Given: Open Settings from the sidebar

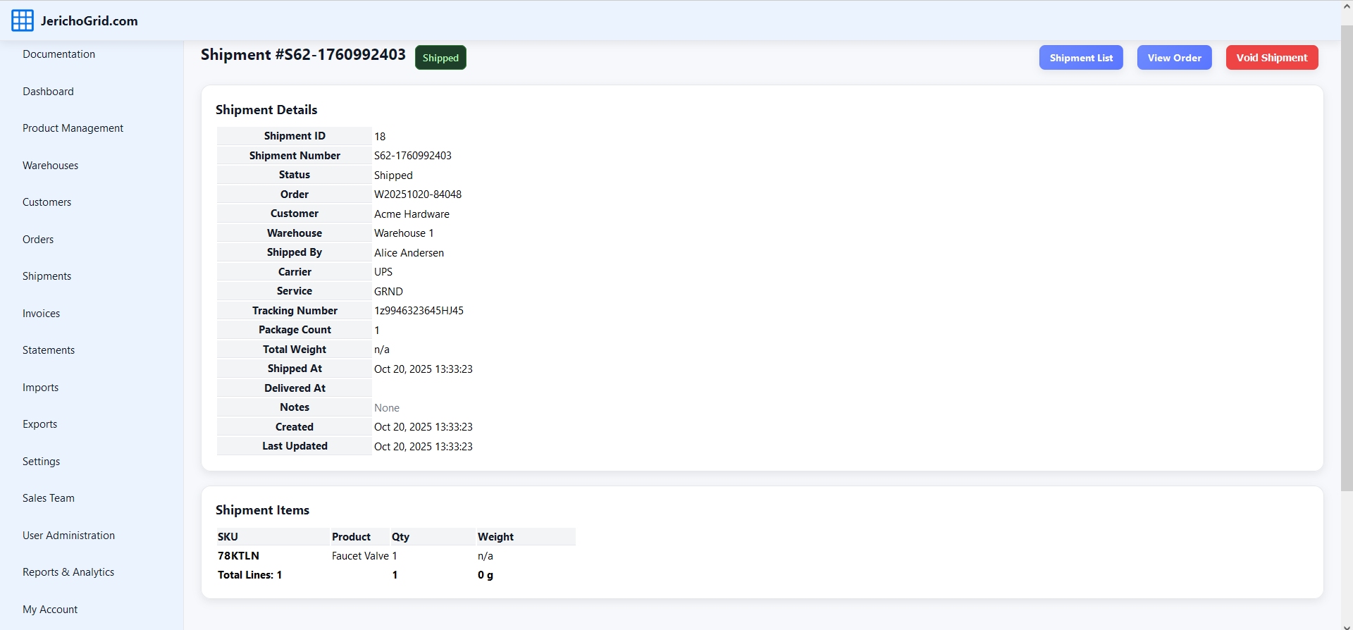Looking at the screenshot, I should click(41, 462).
